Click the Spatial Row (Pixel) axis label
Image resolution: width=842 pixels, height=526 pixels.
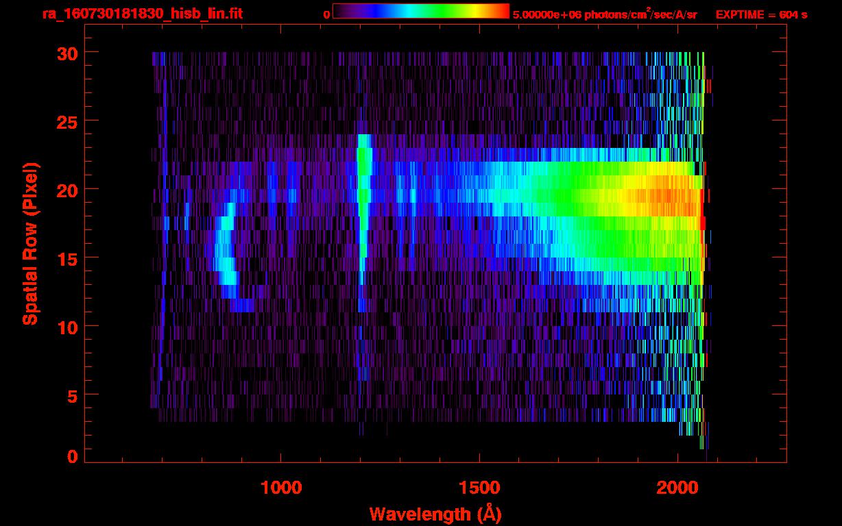click(29, 243)
